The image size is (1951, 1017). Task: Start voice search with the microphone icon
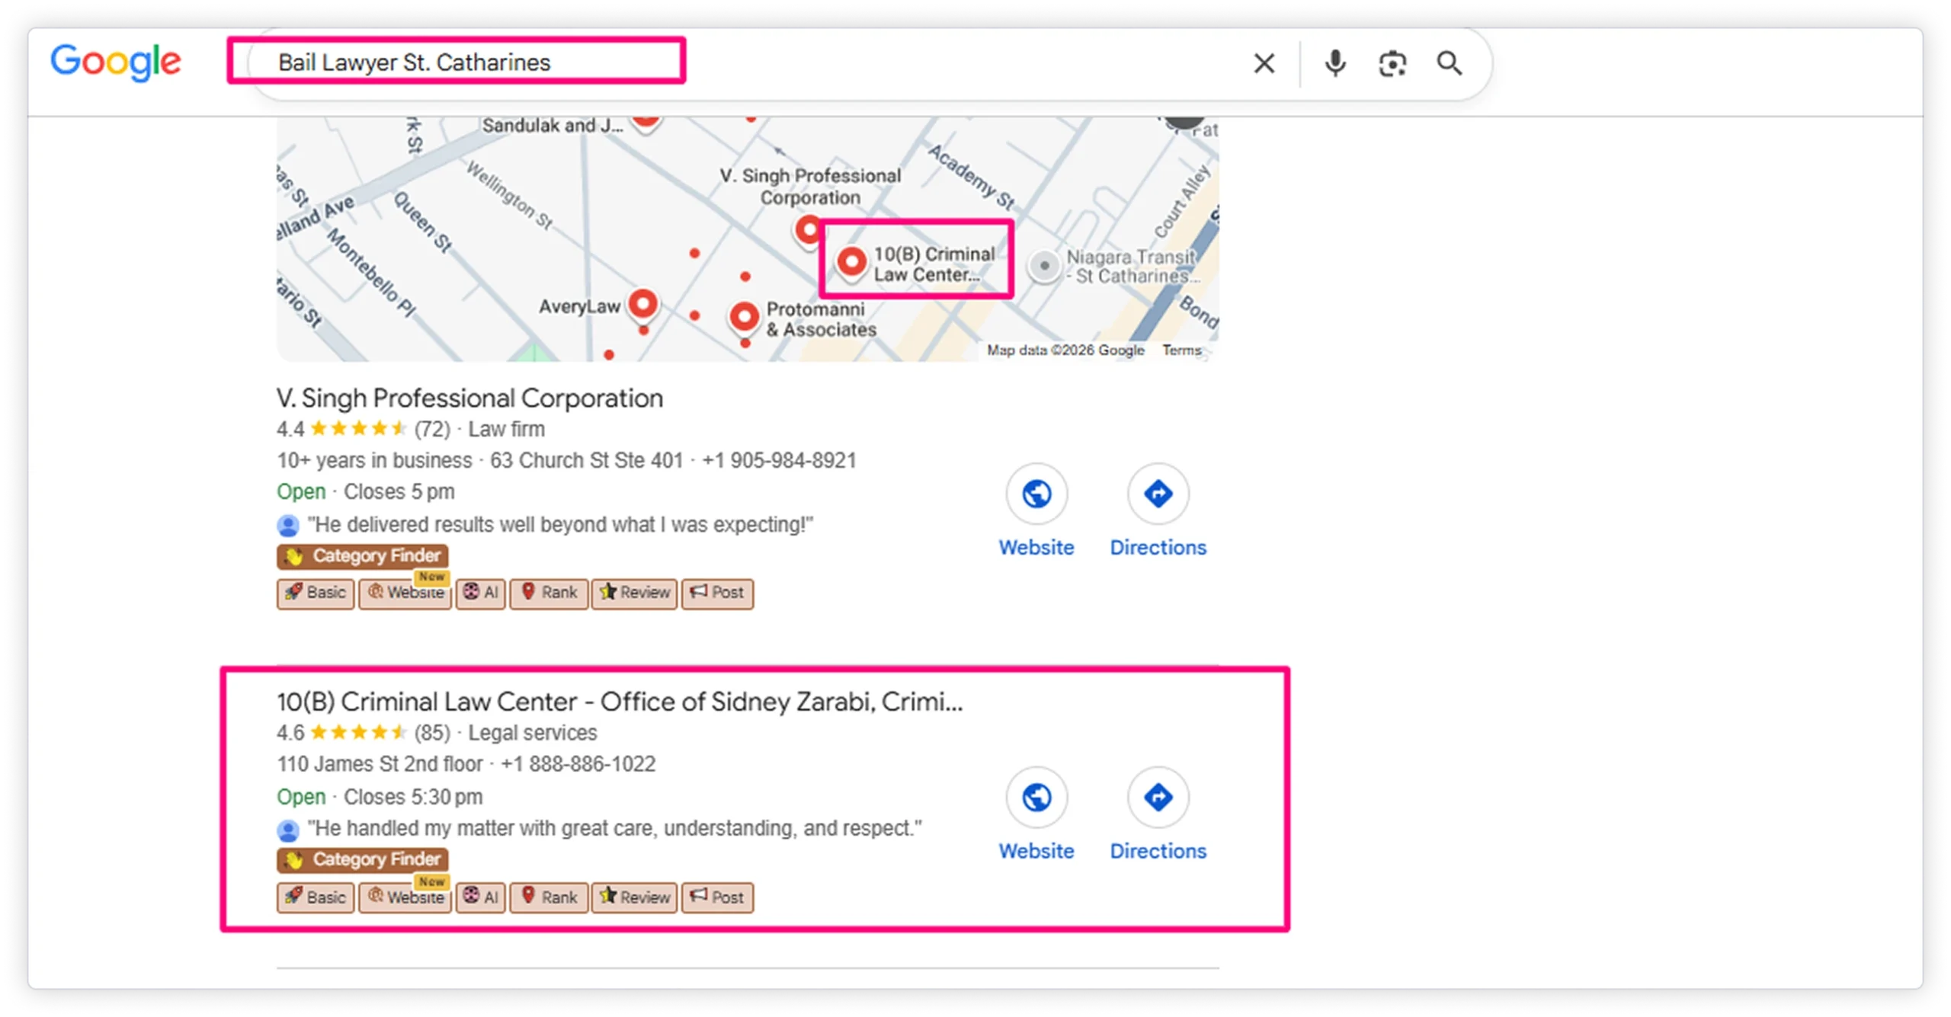(x=1335, y=63)
